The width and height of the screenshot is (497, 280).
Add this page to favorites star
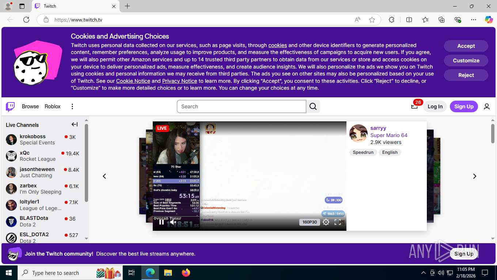click(372, 20)
